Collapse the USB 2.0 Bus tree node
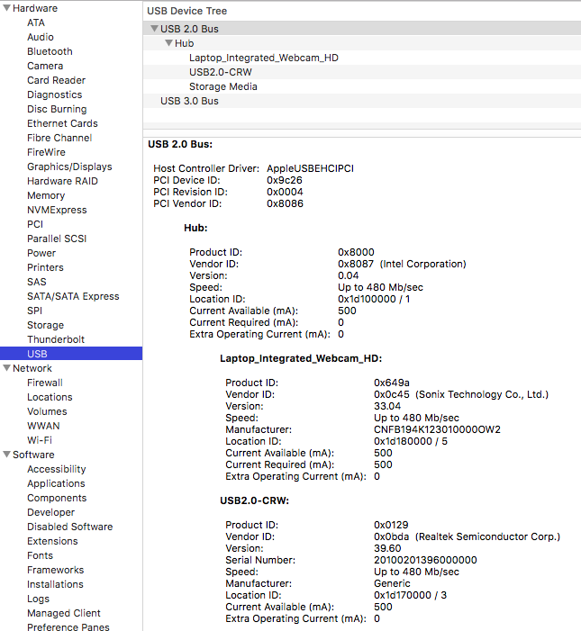Image resolution: width=581 pixels, height=631 pixels. pyautogui.click(x=154, y=29)
